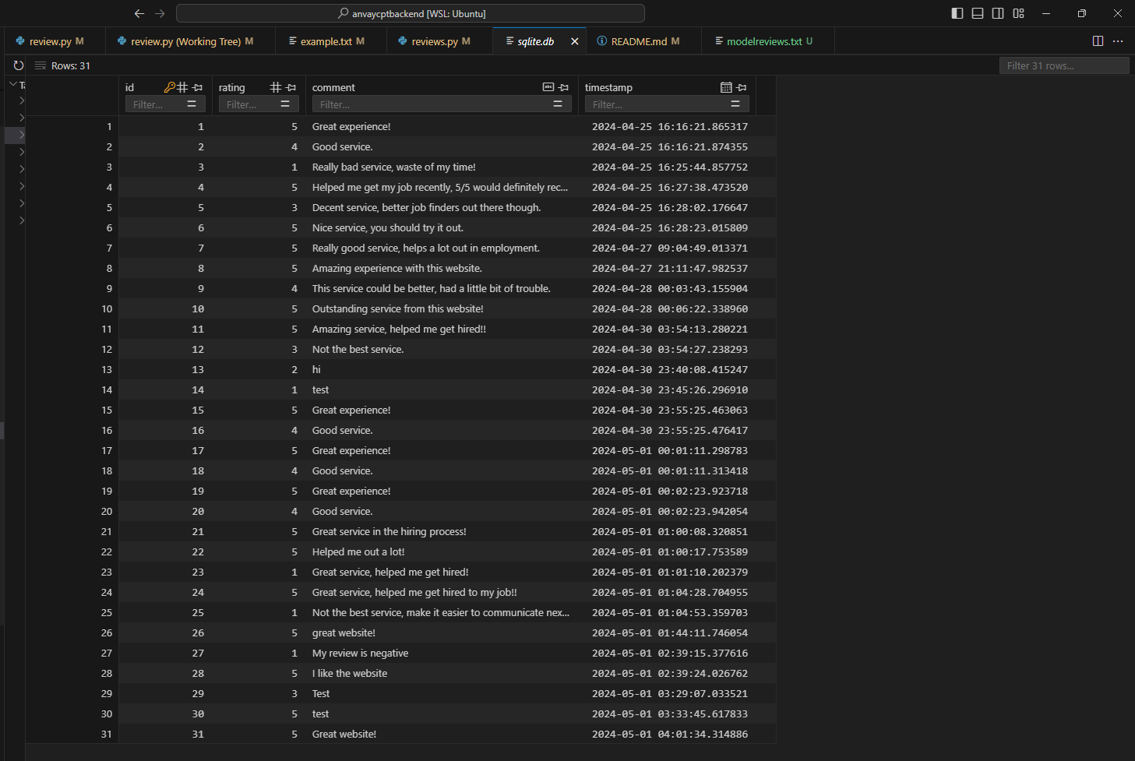Sort by the id column header
This screenshot has width=1135, height=761.
[129, 87]
